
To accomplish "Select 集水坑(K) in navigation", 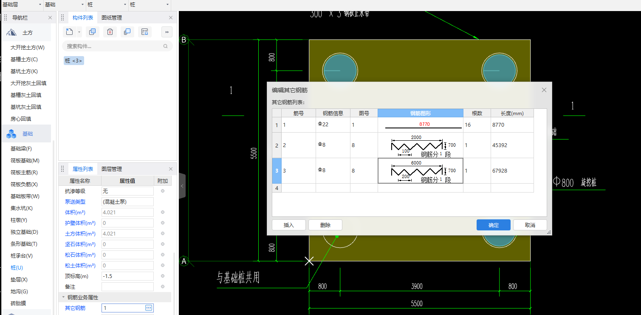I will 22,208.
